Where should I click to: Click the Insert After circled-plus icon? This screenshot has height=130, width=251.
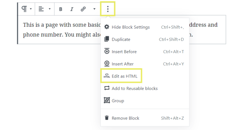click(107, 64)
